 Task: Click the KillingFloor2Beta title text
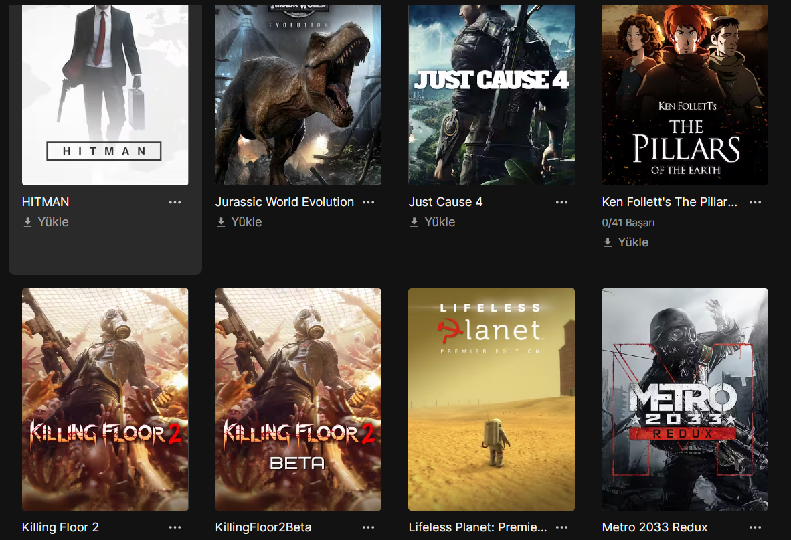coord(263,527)
